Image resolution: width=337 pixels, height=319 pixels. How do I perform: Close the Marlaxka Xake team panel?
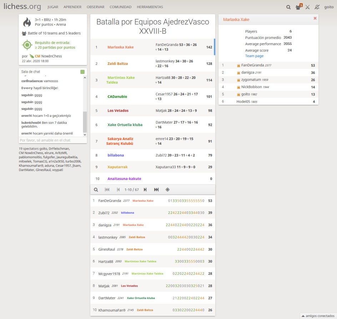point(315,18)
